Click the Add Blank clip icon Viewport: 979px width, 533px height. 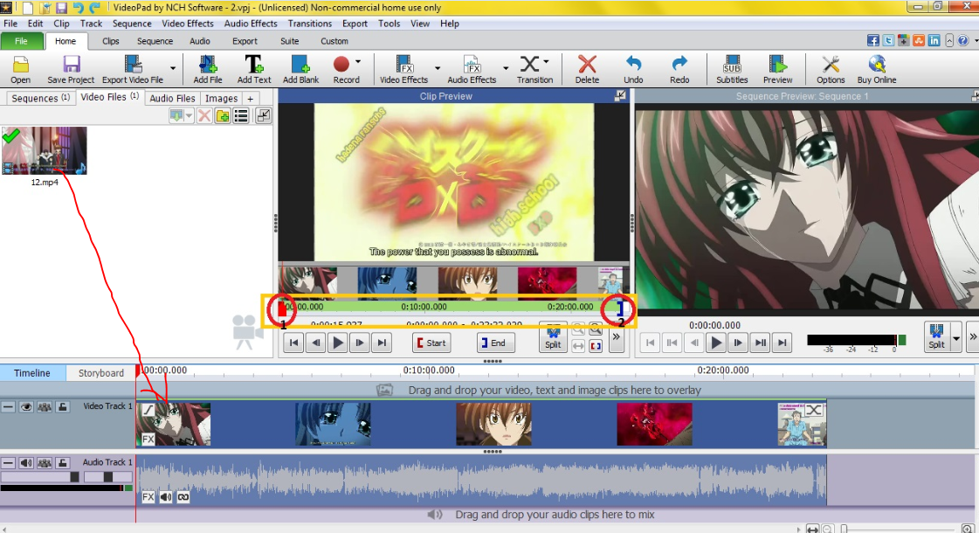tap(300, 70)
